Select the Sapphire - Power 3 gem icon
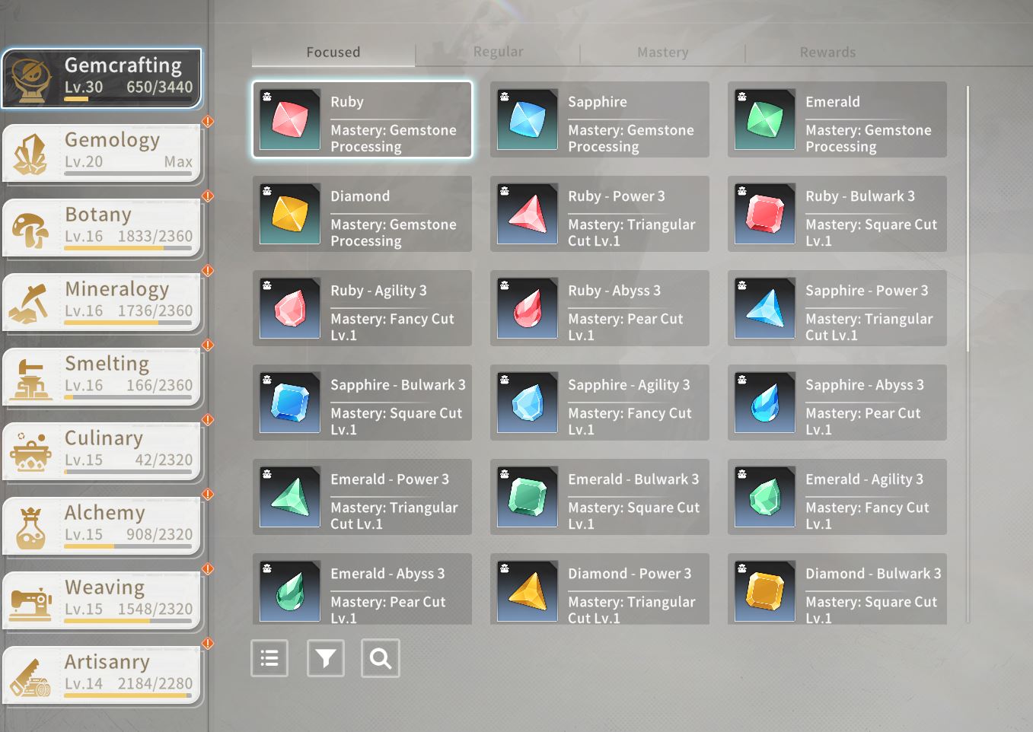 tap(764, 308)
